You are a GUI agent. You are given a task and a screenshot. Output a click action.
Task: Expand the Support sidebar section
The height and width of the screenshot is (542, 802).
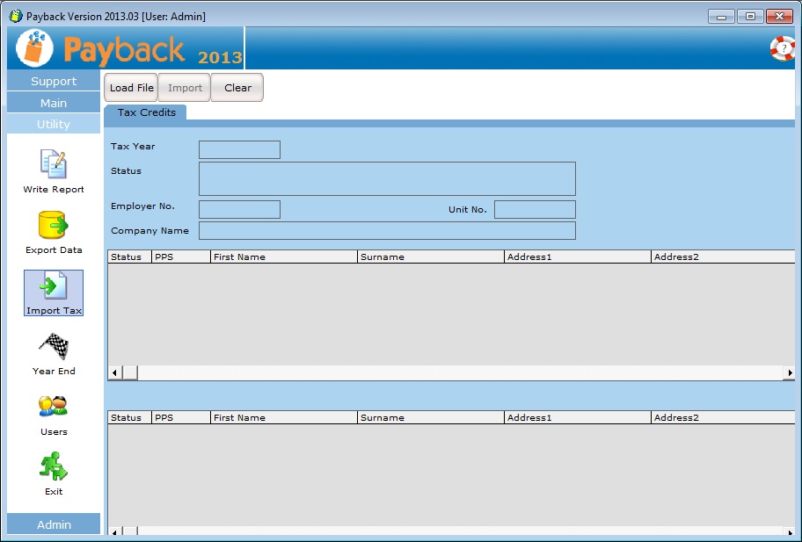coord(54,81)
